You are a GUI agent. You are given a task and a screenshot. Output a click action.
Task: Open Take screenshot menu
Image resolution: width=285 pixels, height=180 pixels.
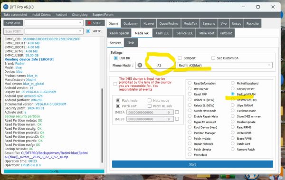click(x=15, y=15)
